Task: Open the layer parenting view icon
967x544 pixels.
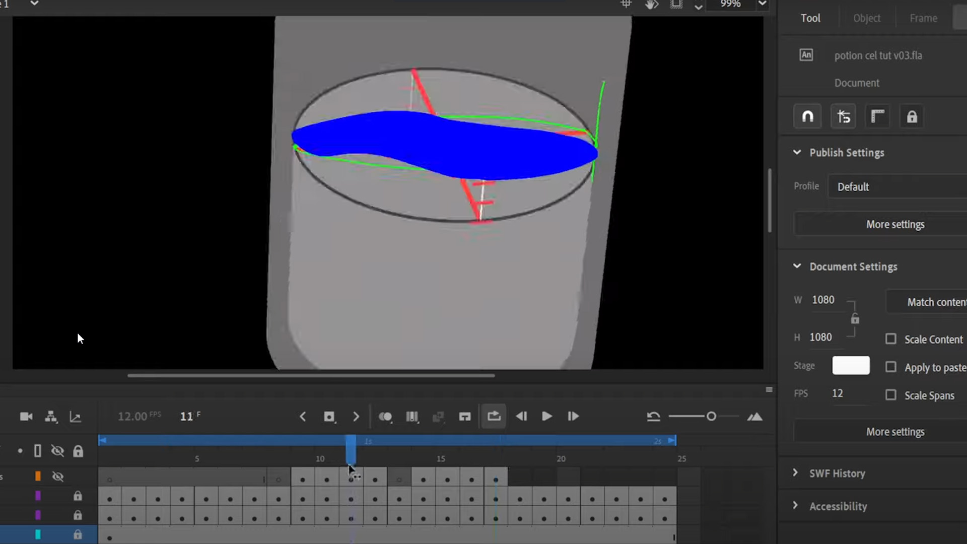Action: pyautogui.click(x=51, y=417)
